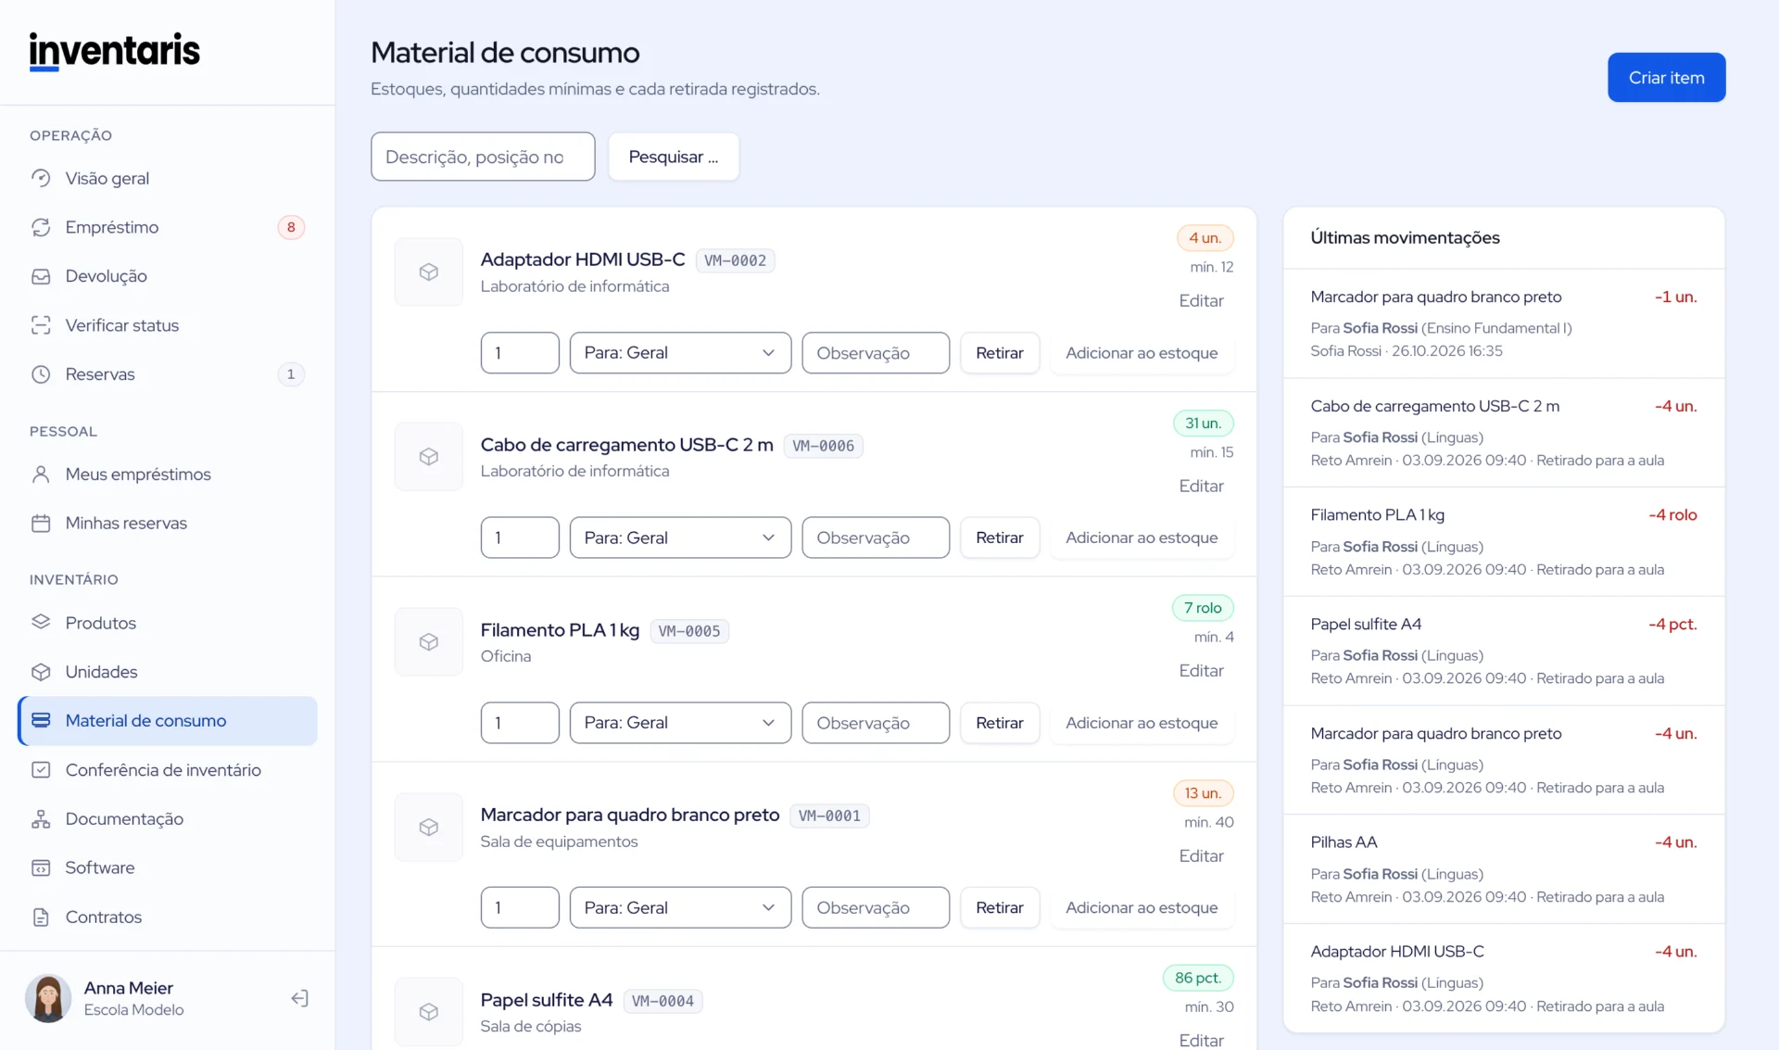Click the Software code window icon
1779x1050 pixels.
tap(41, 868)
